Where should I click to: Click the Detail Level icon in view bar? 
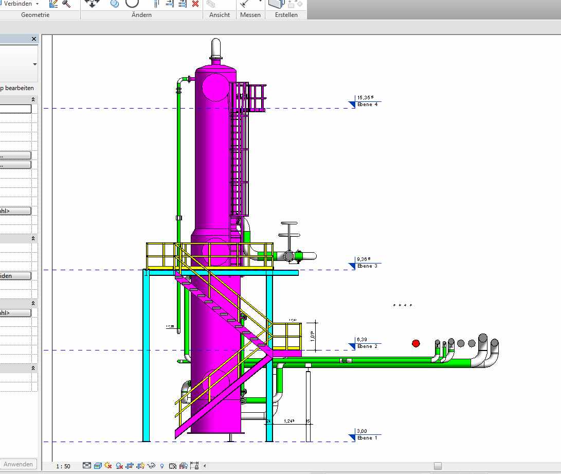(87, 466)
